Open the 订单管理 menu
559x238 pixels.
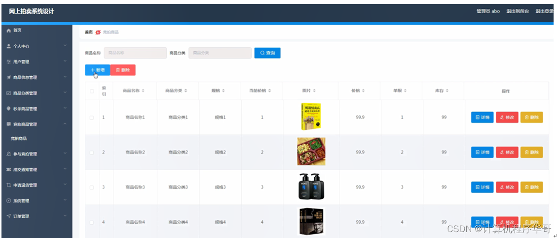36,216
